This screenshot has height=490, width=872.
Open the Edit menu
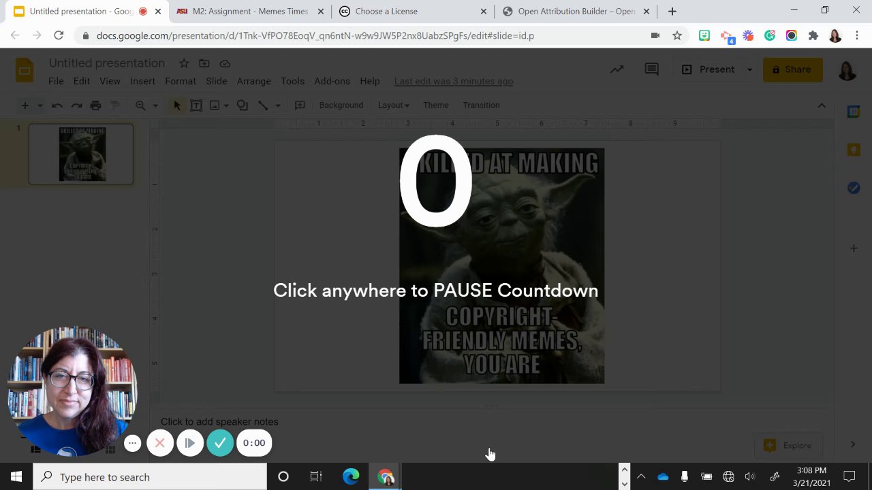[x=82, y=81]
